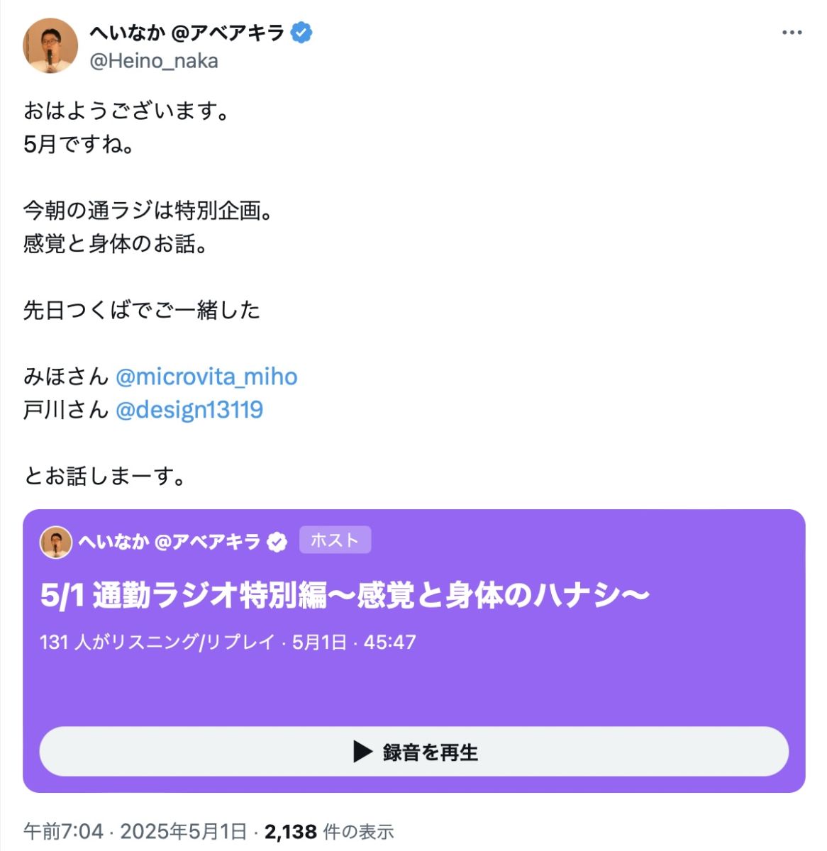Screen dimensions: 827x851
Task: View the 2,138 件の表示 view count
Action: point(329,831)
